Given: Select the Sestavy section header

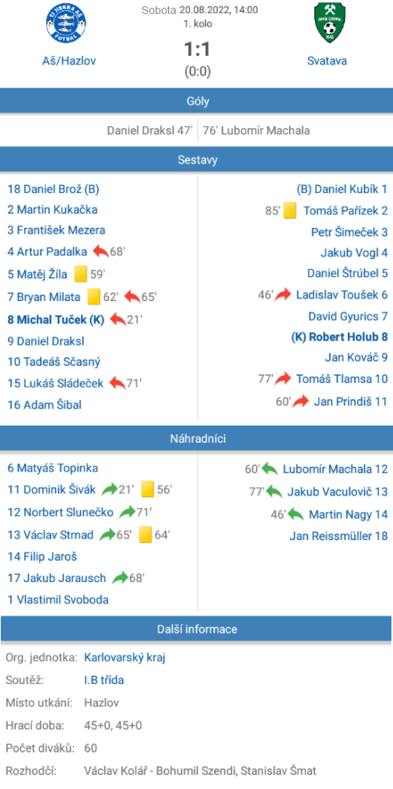Looking at the screenshot, I should coord(196,160).
